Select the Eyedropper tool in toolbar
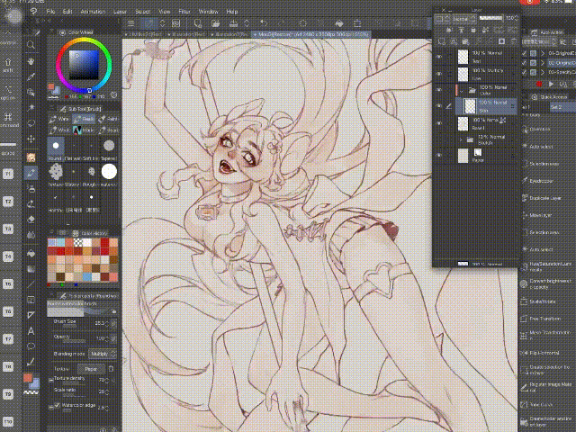This screenshot has height=432, width=576. point(31,76)
